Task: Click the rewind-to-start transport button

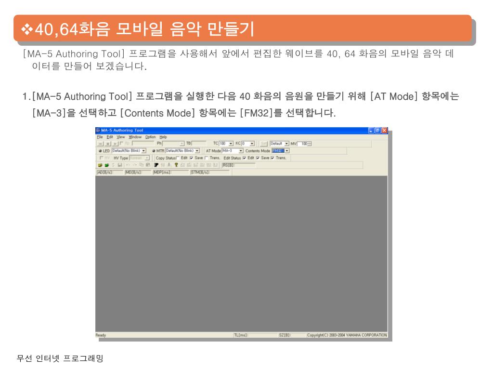Action: (x=100, y=144)
